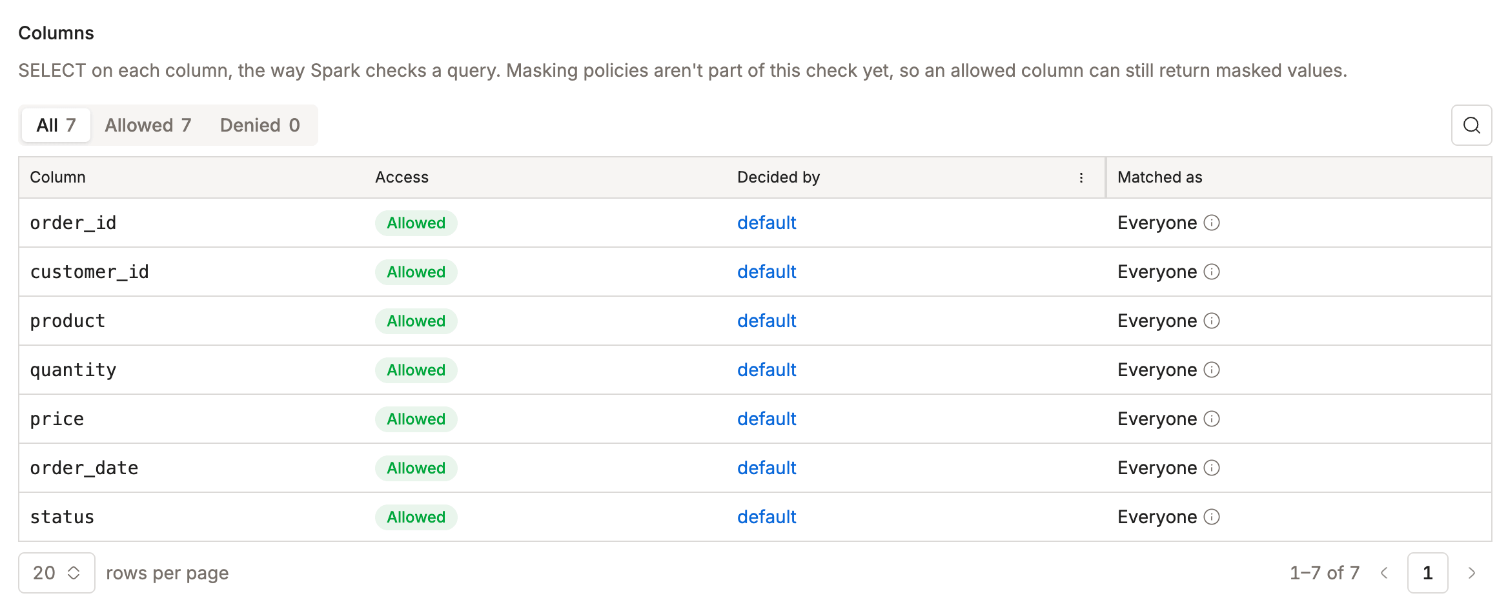Click Everyone text in price row
The height and width of the screenshot is (609, 1508).
1157,419
